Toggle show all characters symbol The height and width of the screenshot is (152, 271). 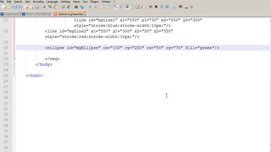point(121,7)
